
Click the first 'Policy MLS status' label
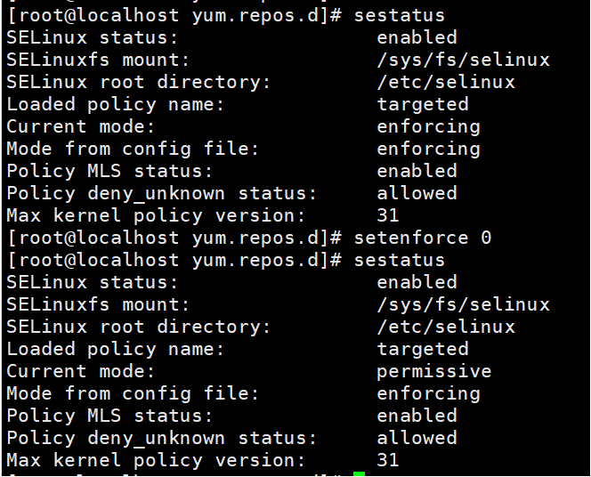coord(109,172)
